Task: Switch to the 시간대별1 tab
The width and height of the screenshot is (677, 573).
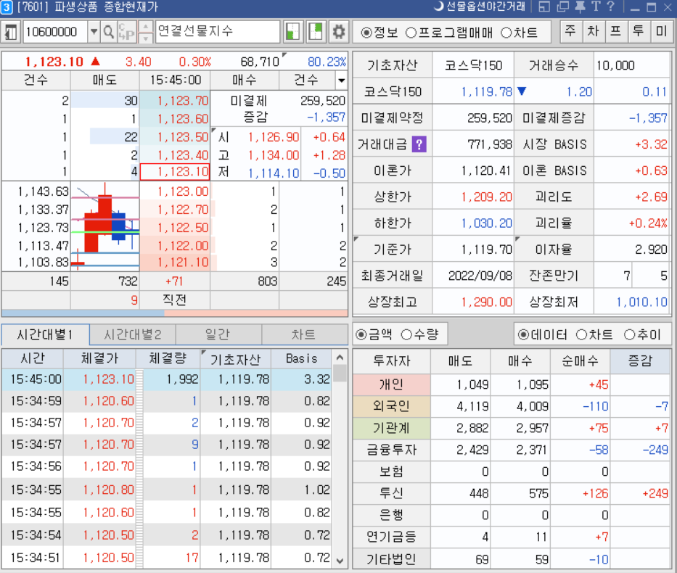Action: pyautogui.click(x=45, y=335)
